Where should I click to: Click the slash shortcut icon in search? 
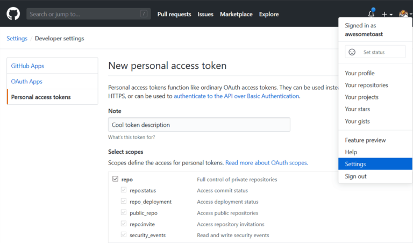tap(144, 14)
